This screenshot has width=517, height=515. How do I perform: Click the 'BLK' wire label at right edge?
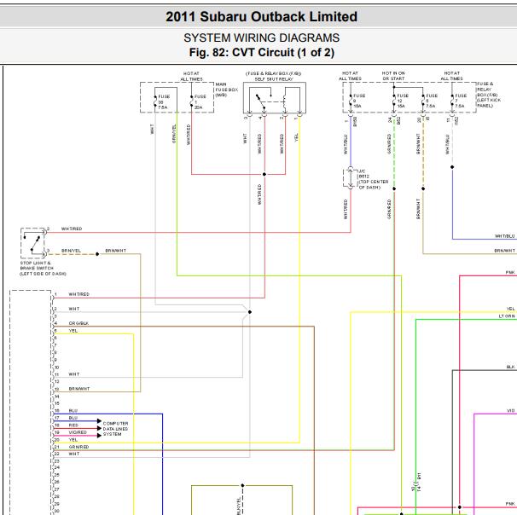tap(510, 367)
